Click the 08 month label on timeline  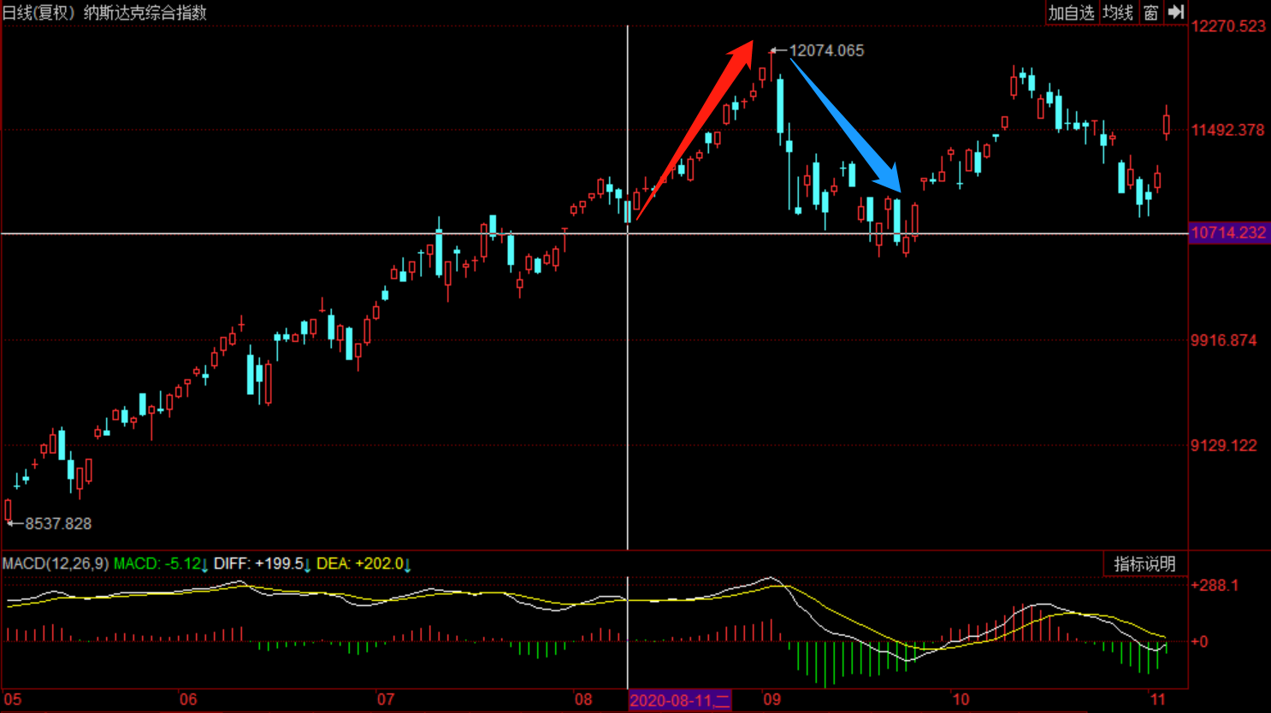583,699
